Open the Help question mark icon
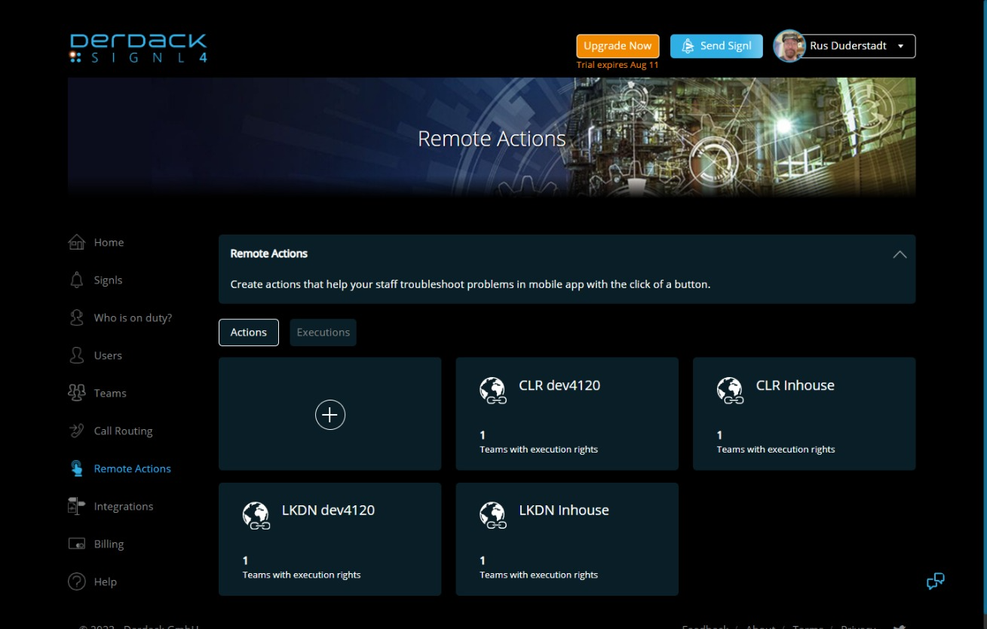Screen dimensions: 987x629 coord(76,581)
